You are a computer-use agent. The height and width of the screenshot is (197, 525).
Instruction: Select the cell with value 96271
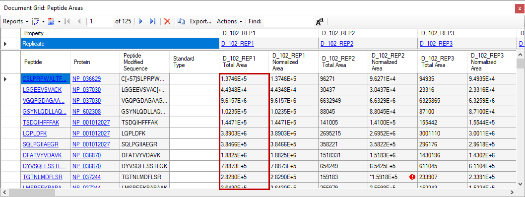pos(343,79)
